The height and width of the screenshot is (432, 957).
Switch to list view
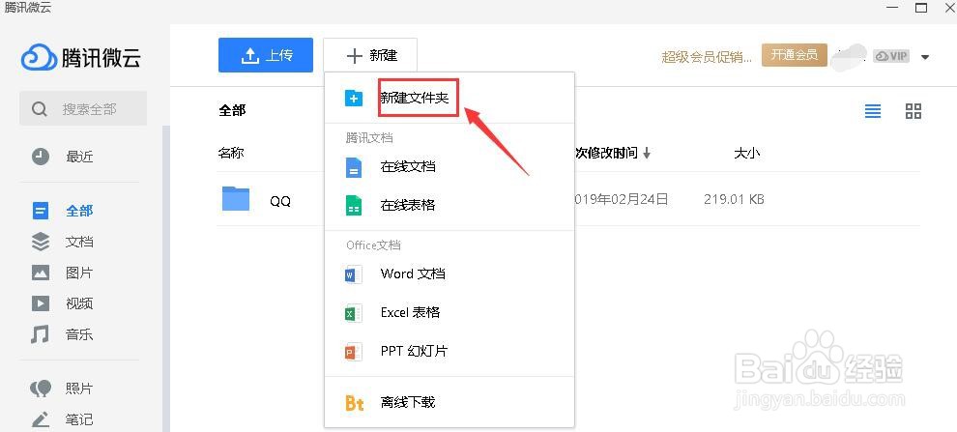[873, 111]
